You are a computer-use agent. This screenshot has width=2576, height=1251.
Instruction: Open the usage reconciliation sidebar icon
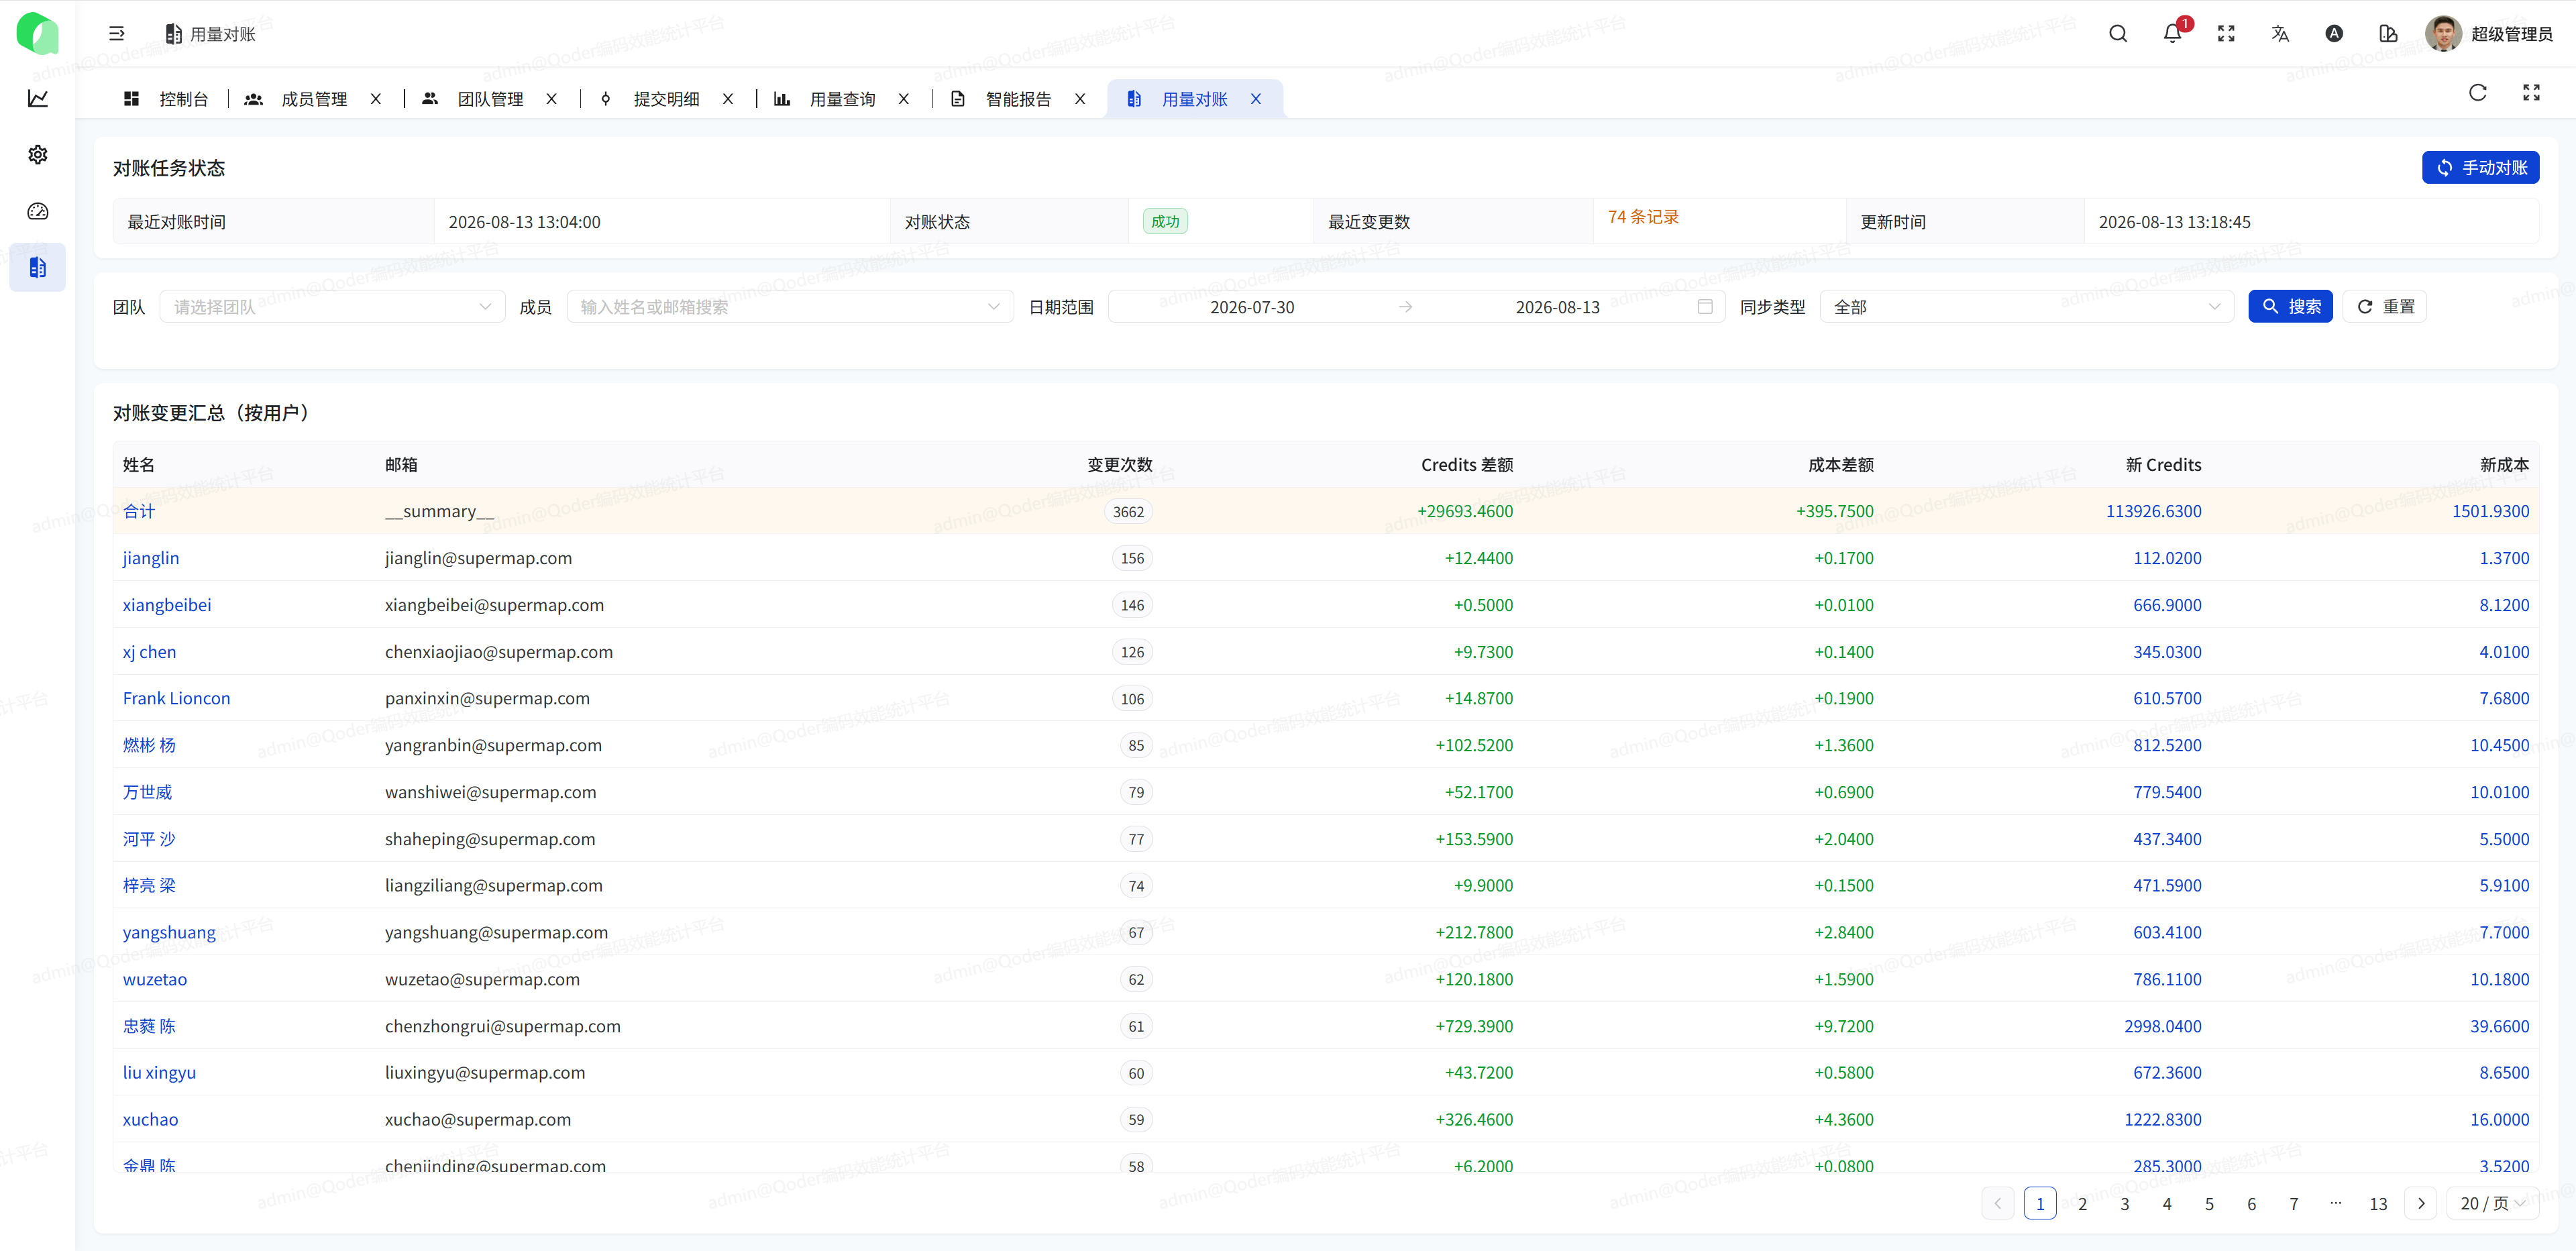pos(38,267)
